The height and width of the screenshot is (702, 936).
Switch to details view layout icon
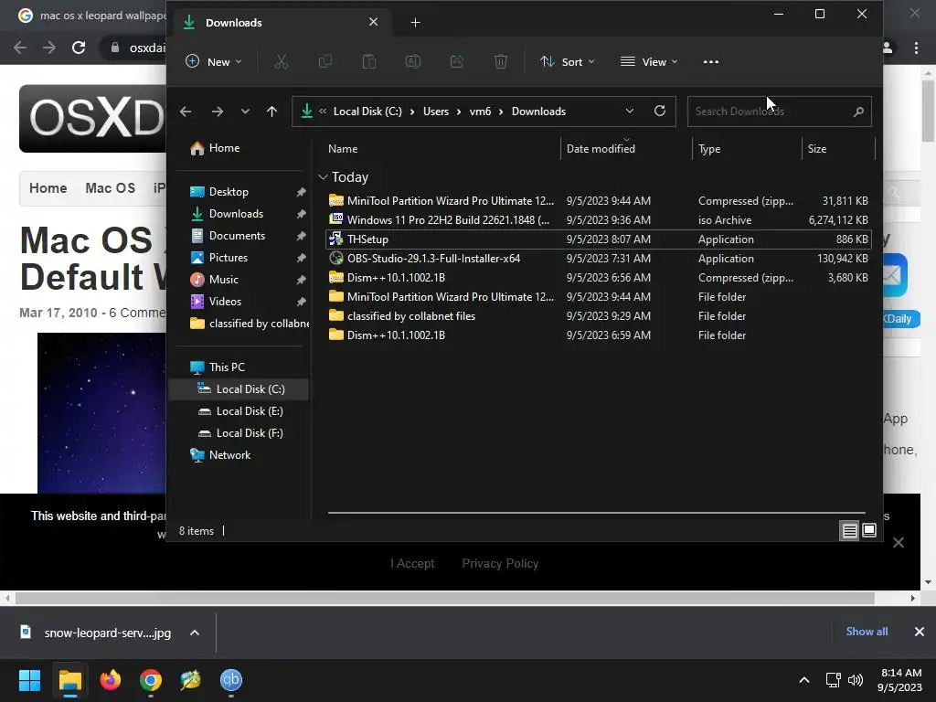849,530
